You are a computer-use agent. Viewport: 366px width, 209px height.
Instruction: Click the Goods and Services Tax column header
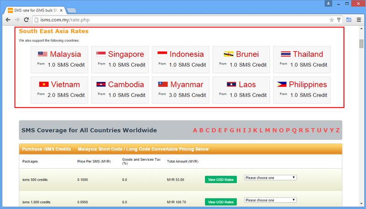[x=141, y=161]
